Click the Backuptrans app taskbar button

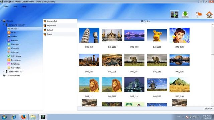(43, 117)
